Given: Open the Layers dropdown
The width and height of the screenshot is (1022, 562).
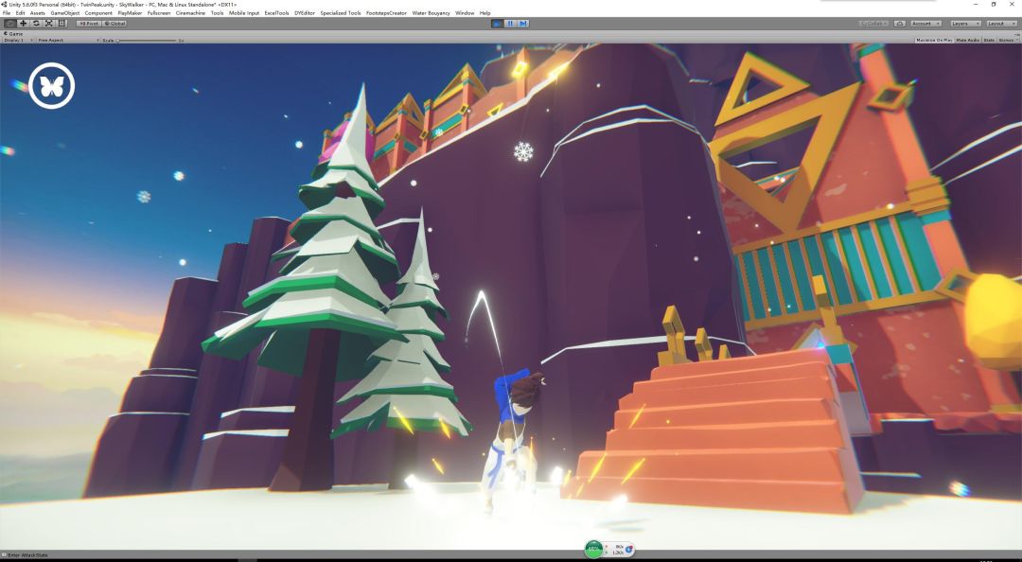Looking at the screenshot, I should (x=964, y=24).
